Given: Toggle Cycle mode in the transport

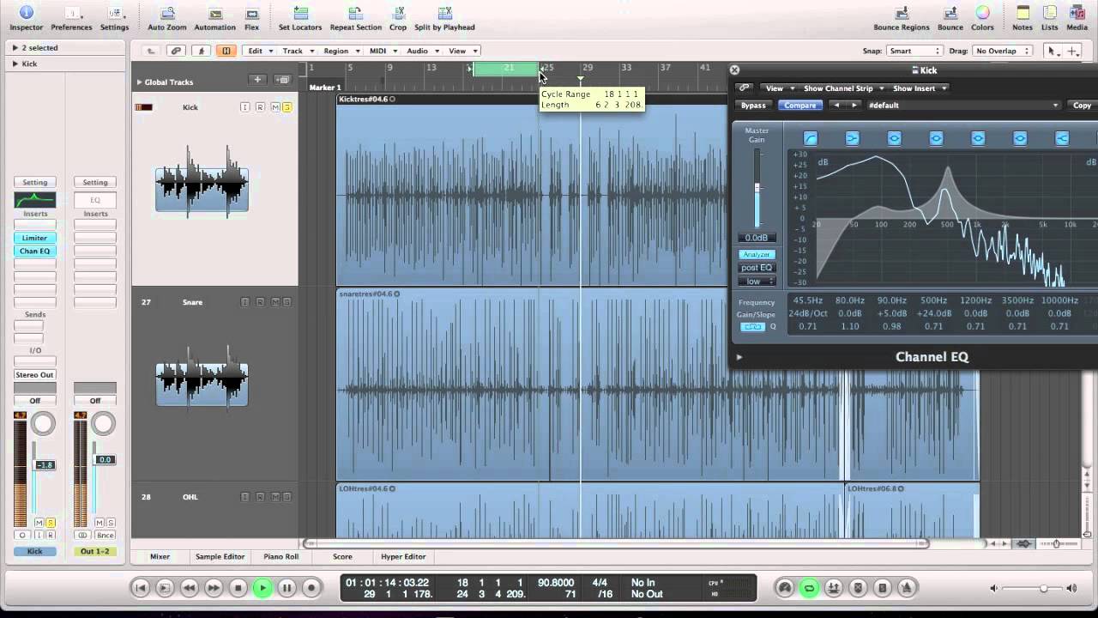Looking at the screenshot, I should (808, 588).
